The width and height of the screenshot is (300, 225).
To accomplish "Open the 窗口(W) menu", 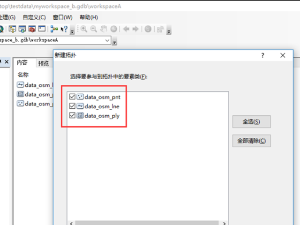I will pyautogui.click(x=63, y=17).
